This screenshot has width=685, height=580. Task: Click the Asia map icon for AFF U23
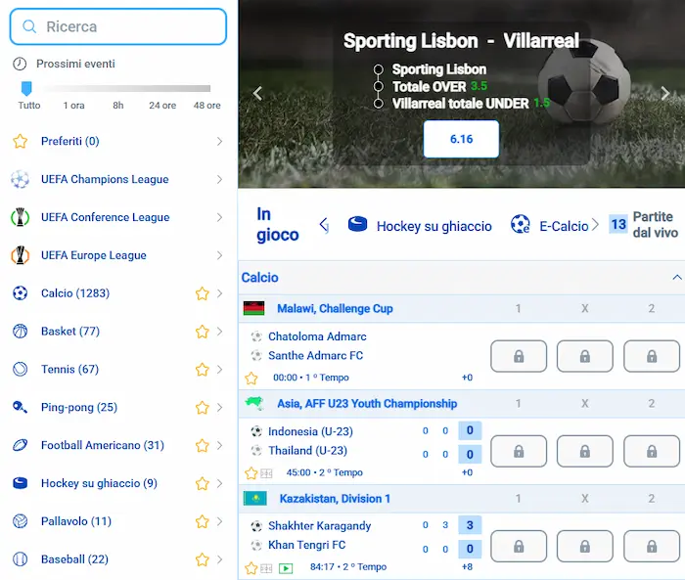[x=253, y=403]
